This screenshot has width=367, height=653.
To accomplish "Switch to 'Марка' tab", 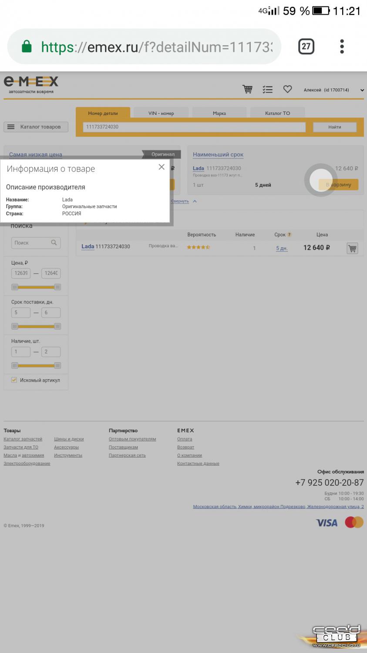I will coord(219,113).
